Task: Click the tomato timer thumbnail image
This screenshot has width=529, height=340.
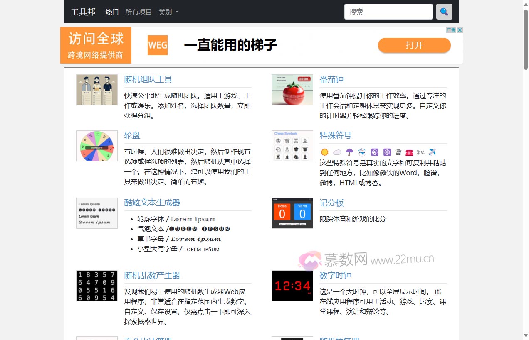Action: click(x=292, y=90)
